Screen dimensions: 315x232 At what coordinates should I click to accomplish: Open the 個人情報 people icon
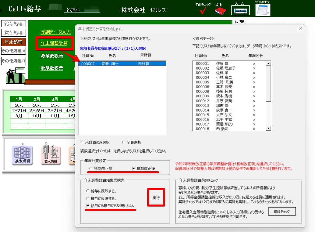click(x=51, y=154)
